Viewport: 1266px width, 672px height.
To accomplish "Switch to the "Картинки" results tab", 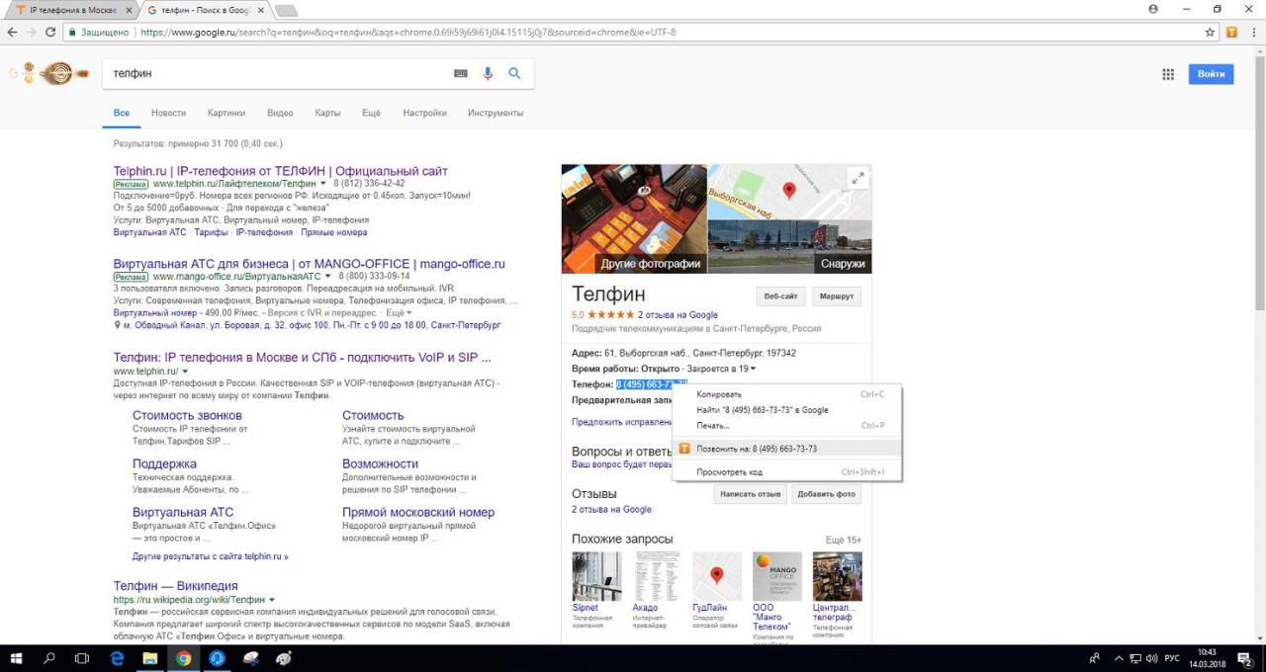I will coord(226,113).
